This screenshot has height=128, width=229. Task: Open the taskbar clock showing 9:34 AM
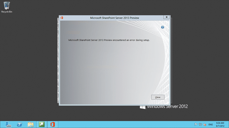[220, 124]
